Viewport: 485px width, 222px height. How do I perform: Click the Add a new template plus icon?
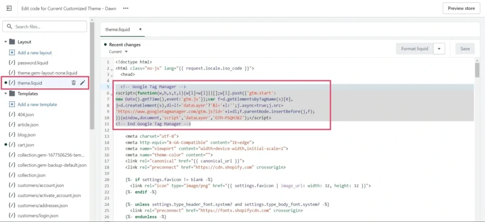pos(12,105)
